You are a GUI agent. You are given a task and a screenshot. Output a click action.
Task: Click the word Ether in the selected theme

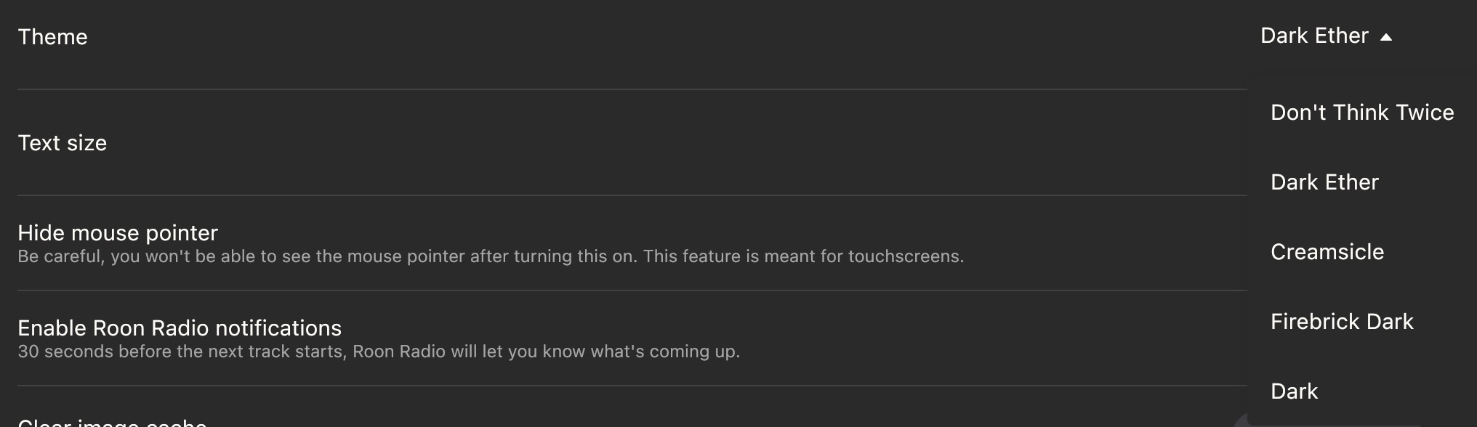(x=1343, y=36)
